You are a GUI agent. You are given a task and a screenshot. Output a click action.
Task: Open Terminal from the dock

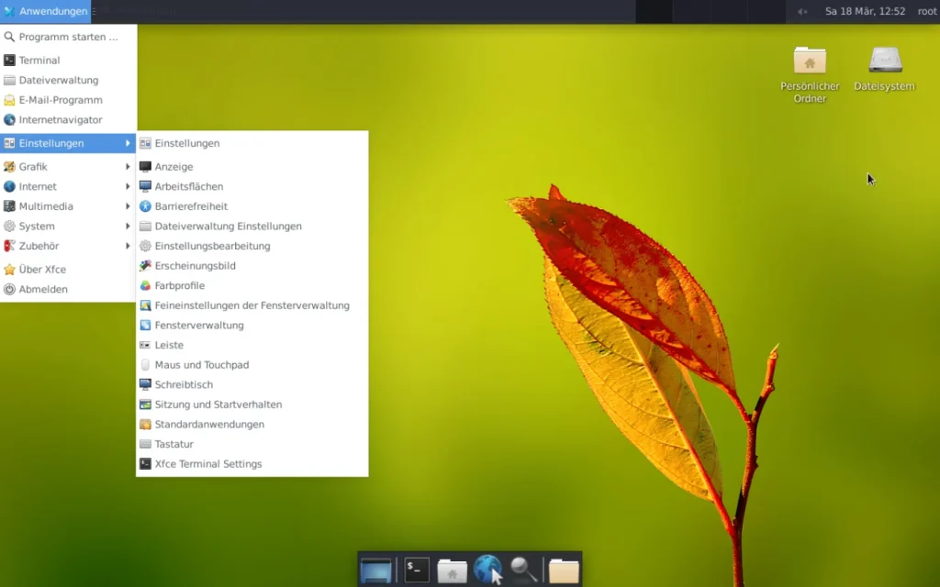[415, 569]
